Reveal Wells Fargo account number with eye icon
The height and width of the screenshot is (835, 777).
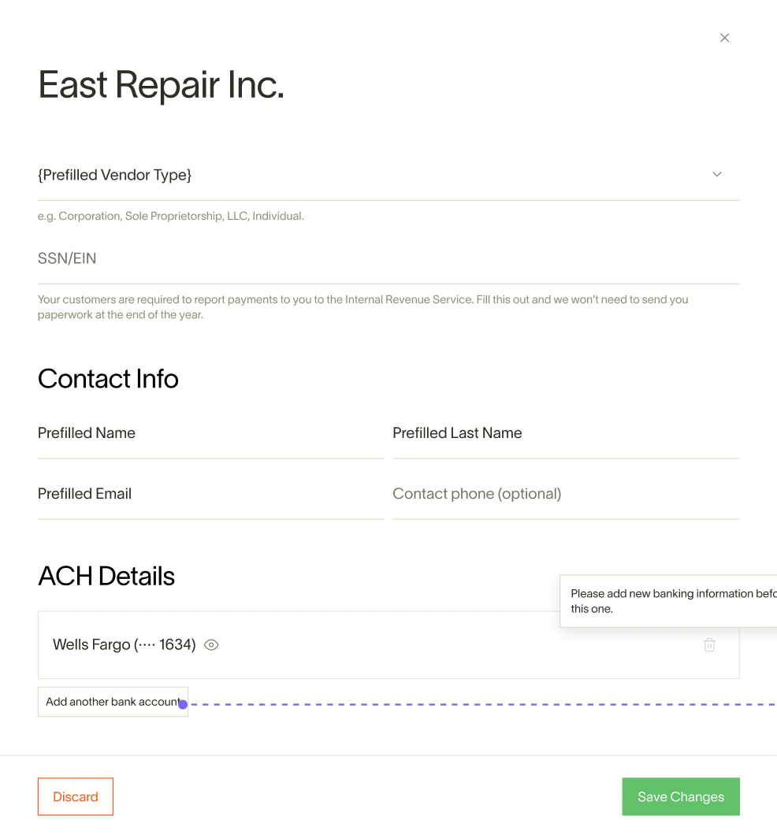pyautogui.click(x=211, y=645)
